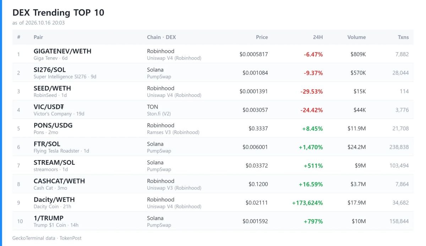Image resolution: width=426 pixels, height=246 pixels.
Task: Select the GIGATENEV/WETH pair
Action: pyautogui.click(x=62, y=51)
